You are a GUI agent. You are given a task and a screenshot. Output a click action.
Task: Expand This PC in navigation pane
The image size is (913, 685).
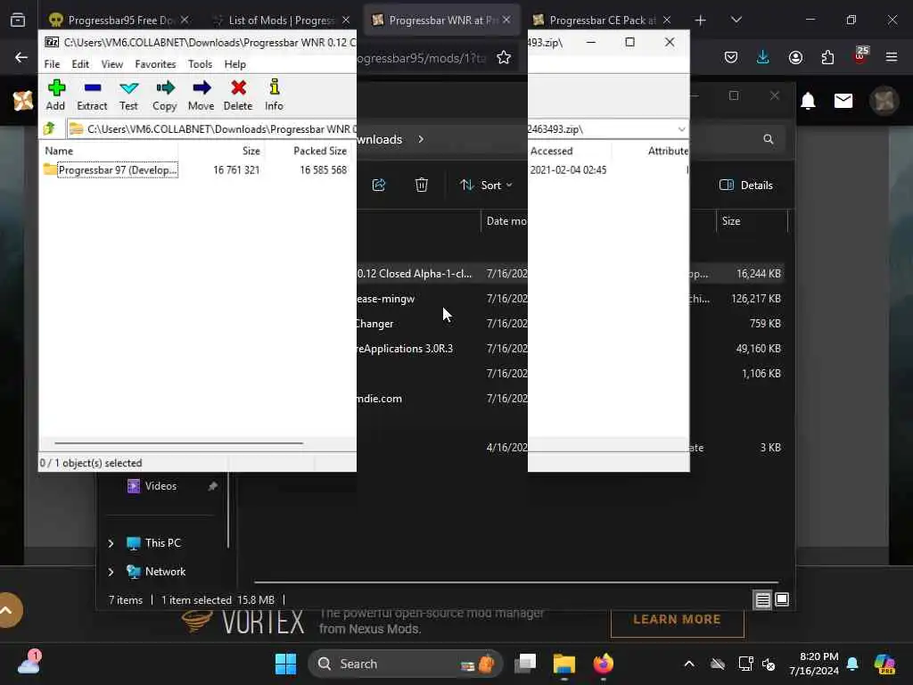111,543
